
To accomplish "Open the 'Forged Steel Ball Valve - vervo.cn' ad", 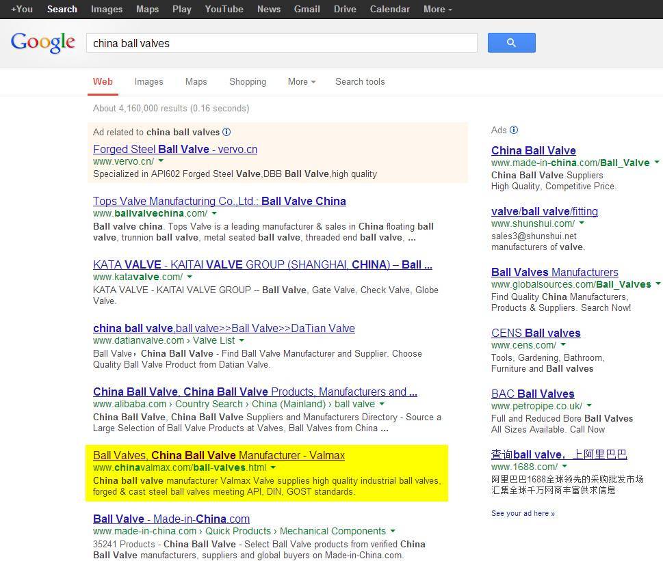I will [175, 149].
